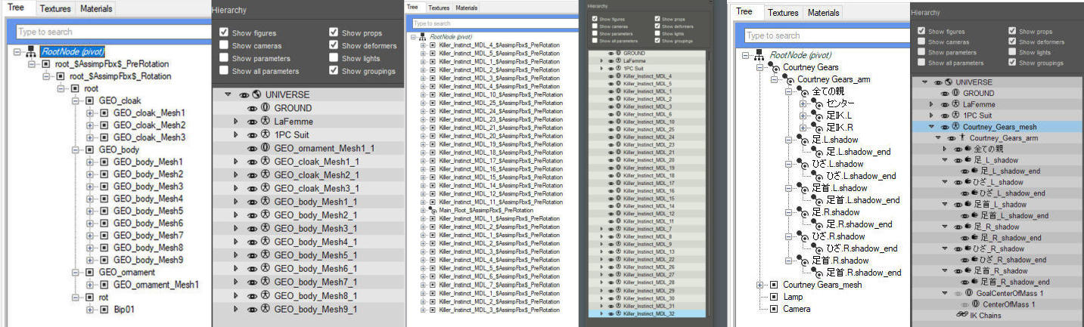Toggle the eye icon on Killer_Instinct_MDL_32
1084x327 pixels.
pyautogui.click(x=610, y=313)
